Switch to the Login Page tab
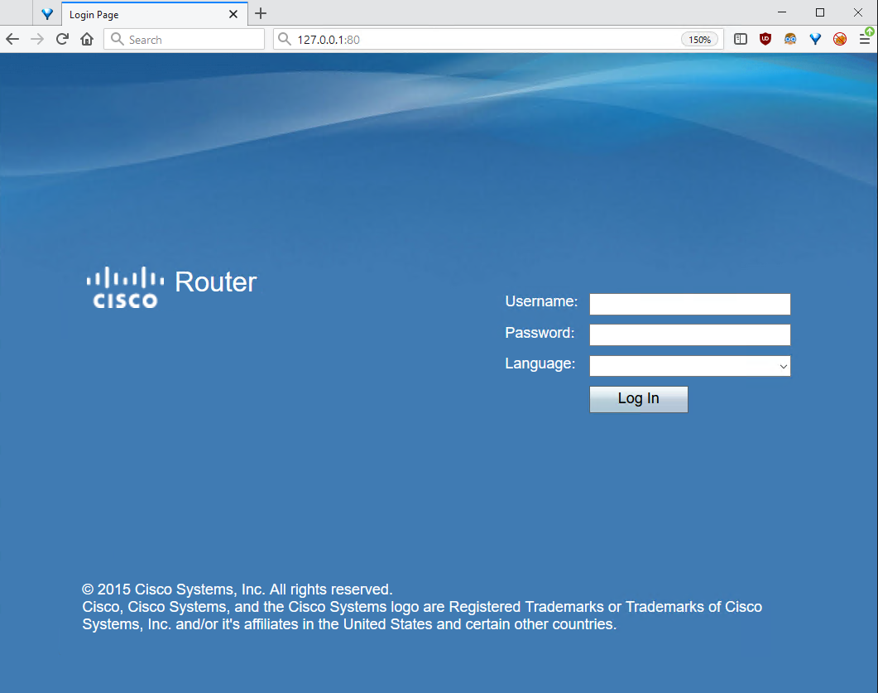This screenshot has width=878, height=693. pos(146,15)
